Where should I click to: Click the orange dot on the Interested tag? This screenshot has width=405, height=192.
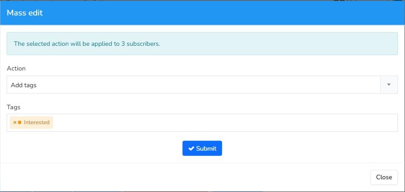click(19, 122)
